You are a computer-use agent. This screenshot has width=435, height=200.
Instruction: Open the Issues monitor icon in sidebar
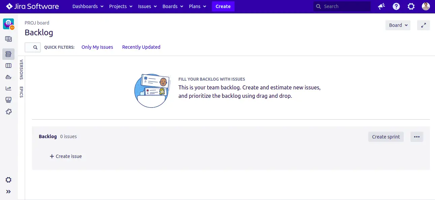coord(8,100)
